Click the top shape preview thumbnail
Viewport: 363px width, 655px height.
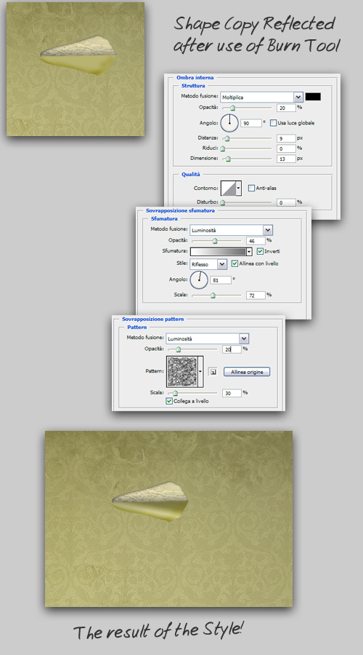pyautogui.click(x=76, y=69)
